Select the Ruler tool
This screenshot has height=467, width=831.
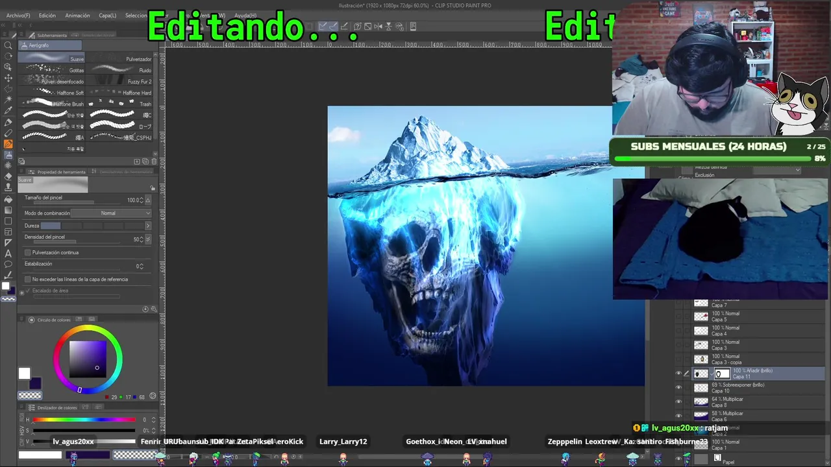point(8,243)
